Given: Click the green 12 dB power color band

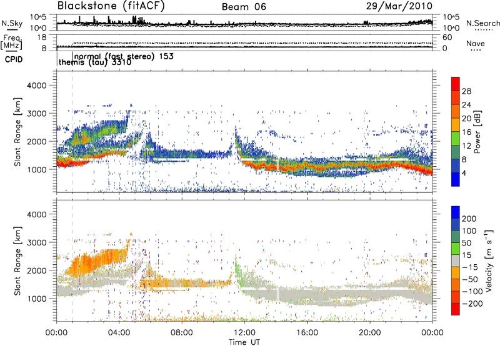Looking at the screenshot, I should click(456, 138).
